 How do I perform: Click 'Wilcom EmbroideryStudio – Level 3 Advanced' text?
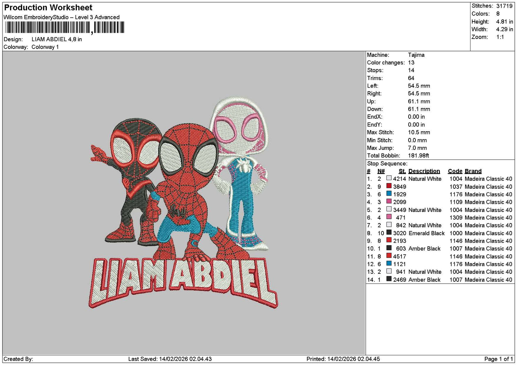point(62,17)
